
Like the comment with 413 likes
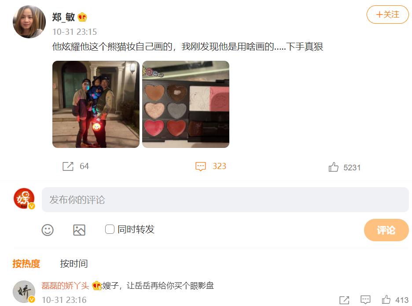pyautogui.click(x=386, y=300)
